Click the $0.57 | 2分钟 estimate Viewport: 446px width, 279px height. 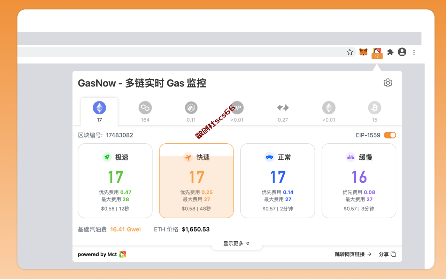click(278, 209)
